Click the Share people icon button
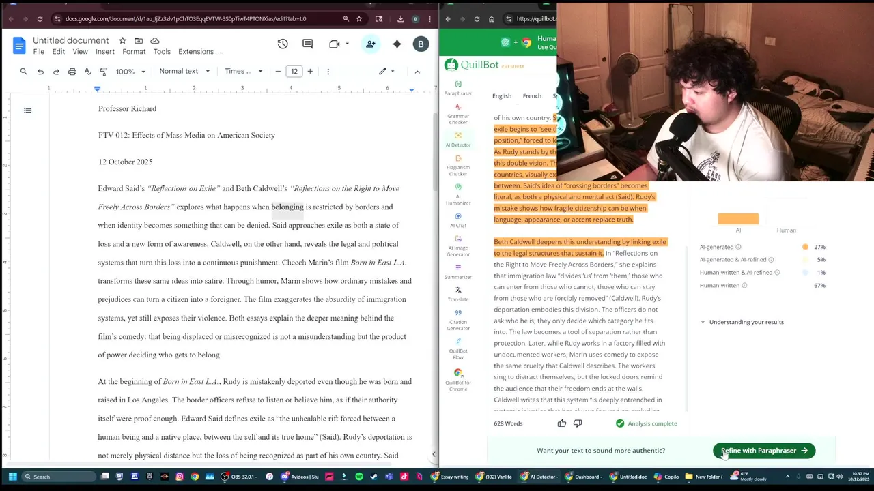874x491 pixels. [x=371, y=44]
